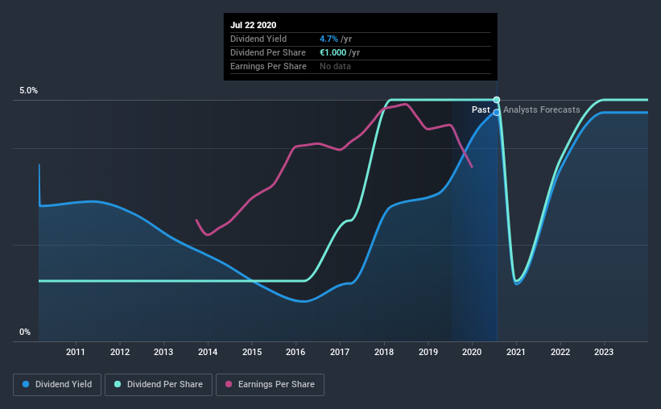The height and width of the screenshot is (409, 661).
Task: Click the 2020 x-axis label
Action: 472,352
